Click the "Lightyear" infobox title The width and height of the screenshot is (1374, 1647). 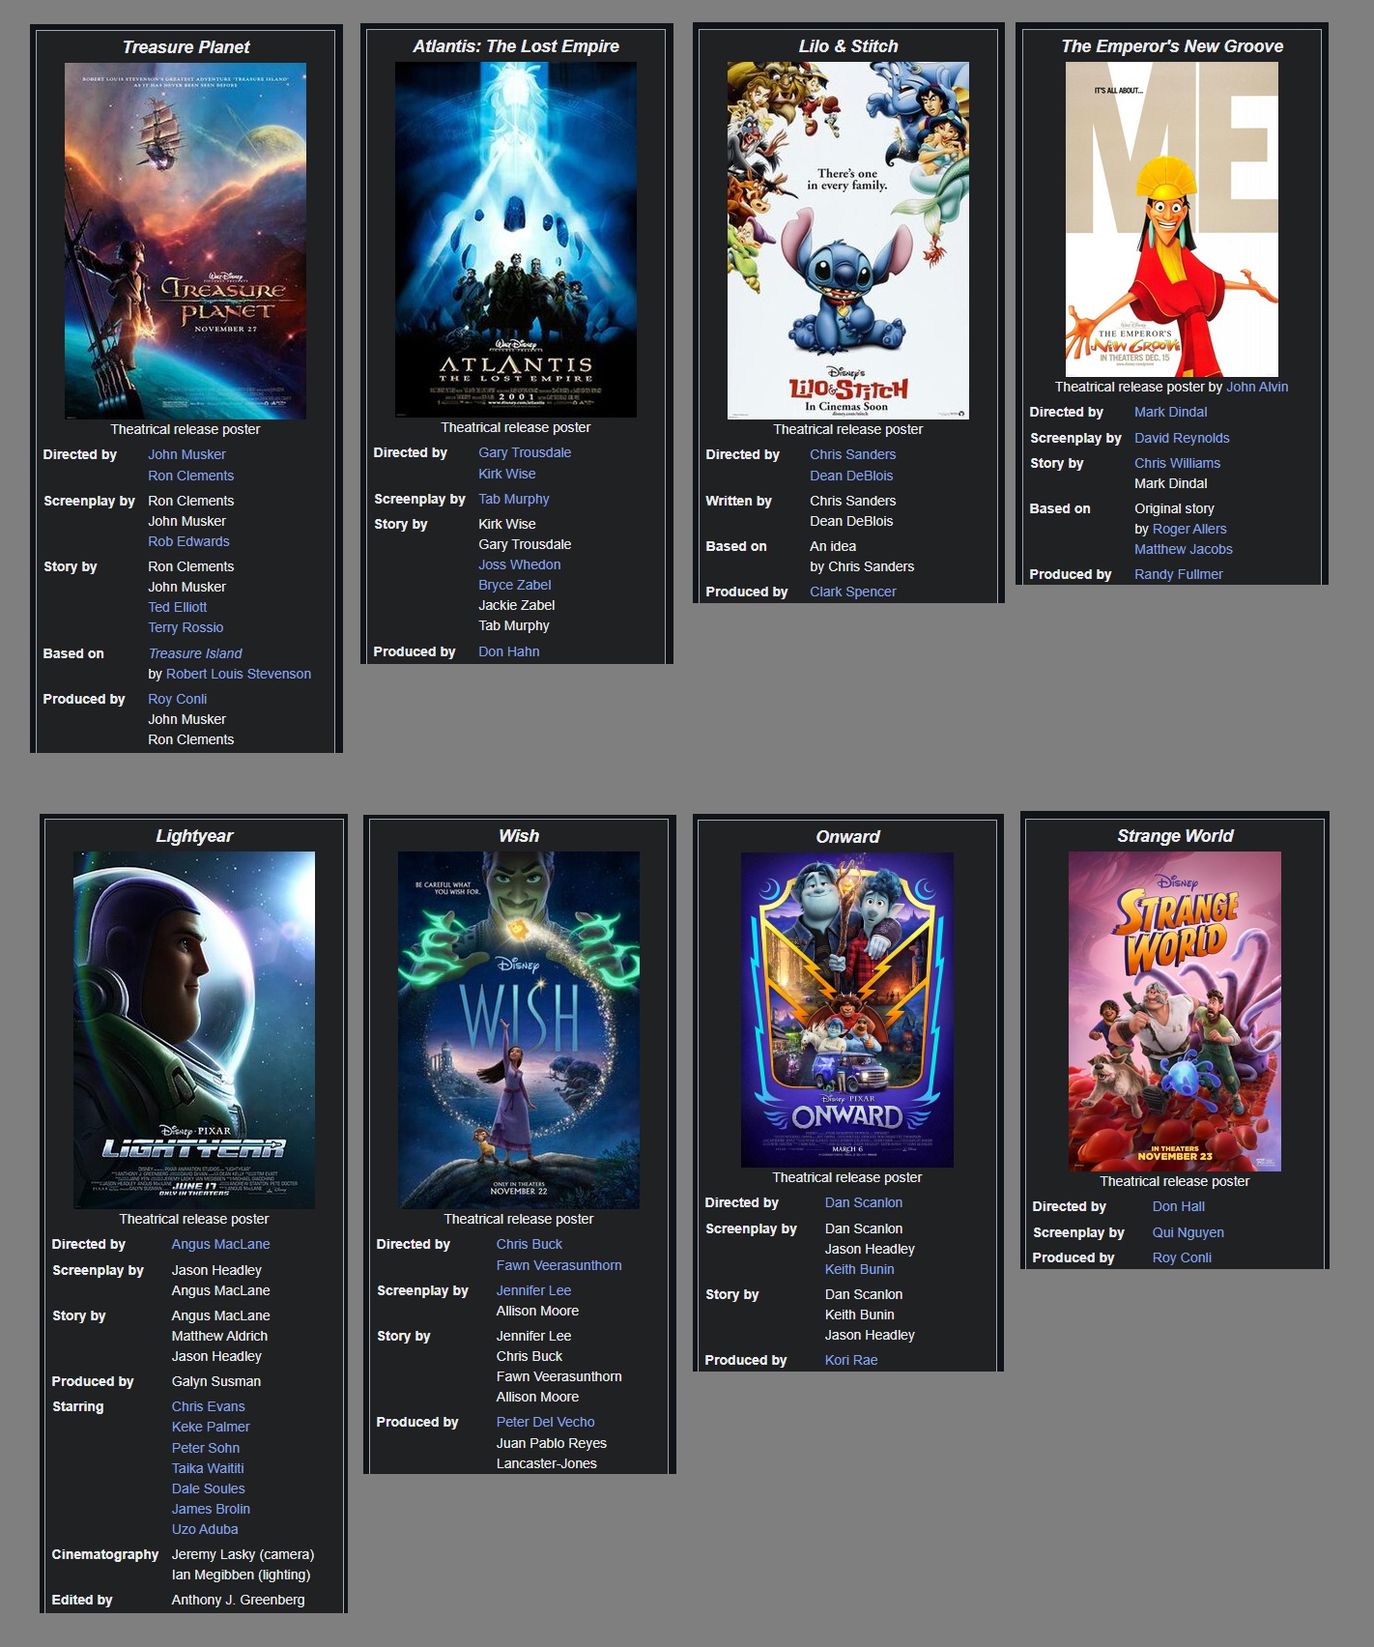(x=194, y=836)
